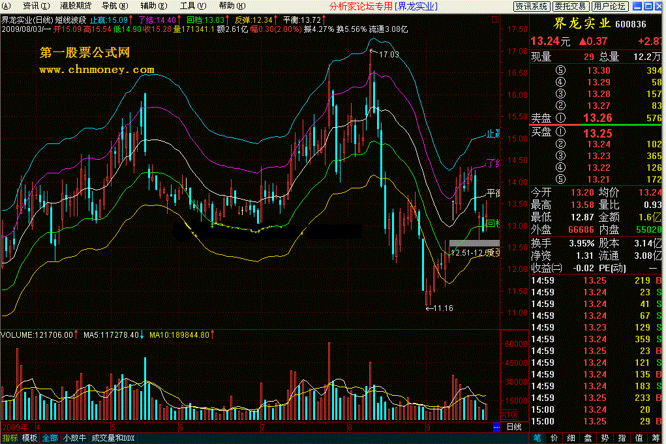This screenshot has width=666, height=444.
Task: Click buy level ⑤ price 13.21
Action: tap(598, 179)
